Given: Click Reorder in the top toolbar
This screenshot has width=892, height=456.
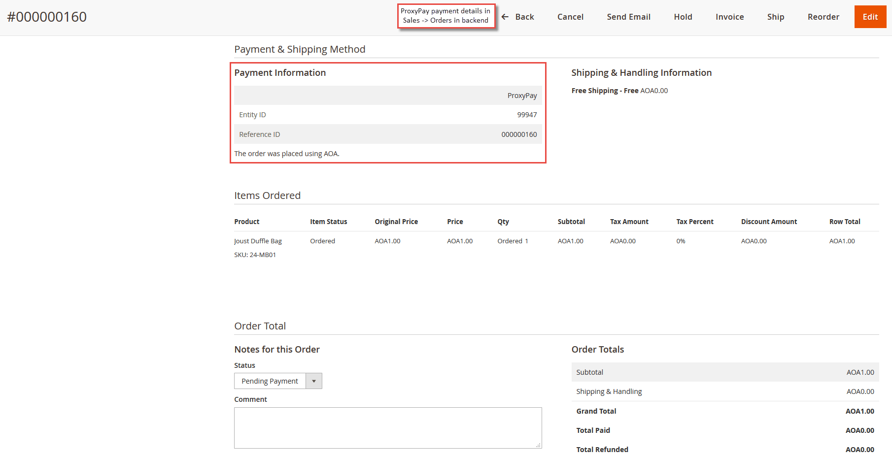Looking at the screenshot, I should click(x=823, y=17).
